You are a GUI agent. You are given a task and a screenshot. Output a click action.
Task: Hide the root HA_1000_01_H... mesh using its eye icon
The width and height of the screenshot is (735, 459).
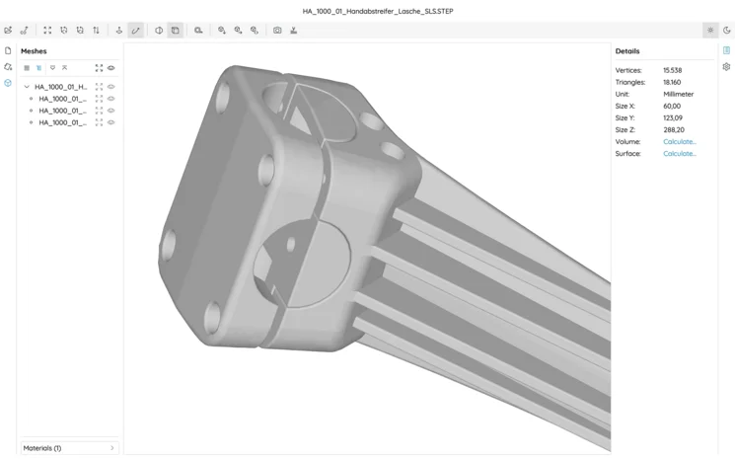coord(111,87)
